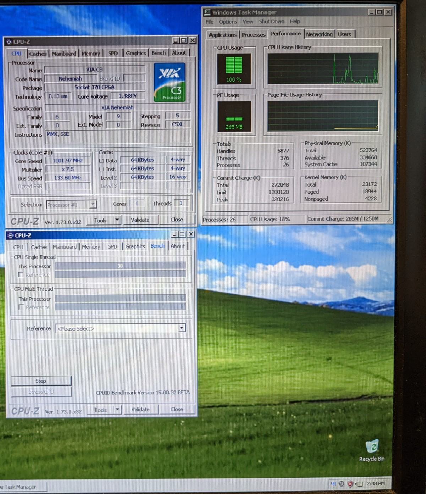The width and height of the screenshot is (426, 494).
Task: Select the Performance tab in Task Manager
Action: [x=286, y=34]
